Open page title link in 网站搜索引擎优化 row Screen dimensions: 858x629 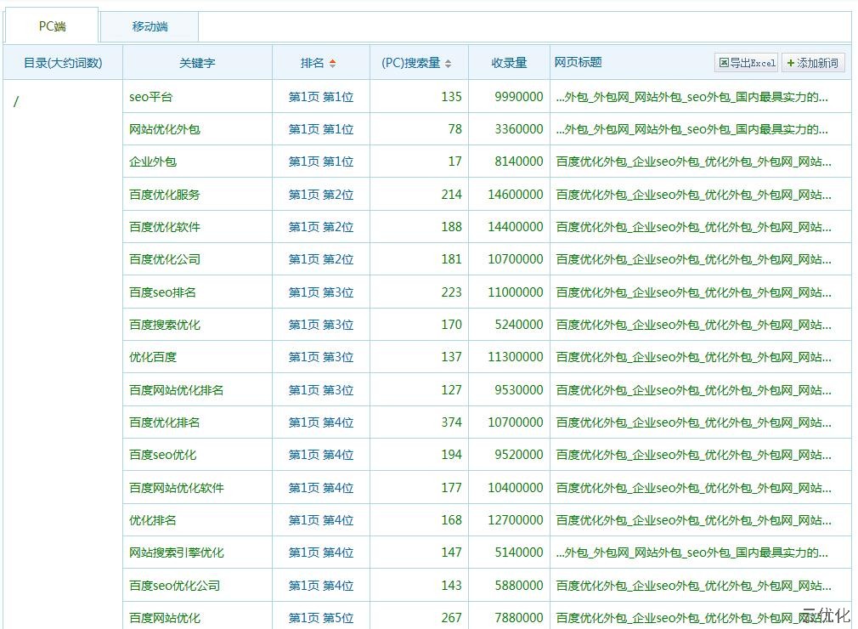click(692, 552)
